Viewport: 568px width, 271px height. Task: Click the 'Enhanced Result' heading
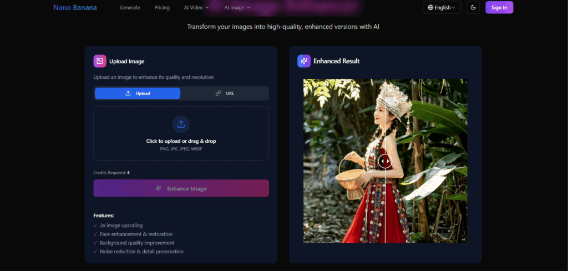pos(337,61)
